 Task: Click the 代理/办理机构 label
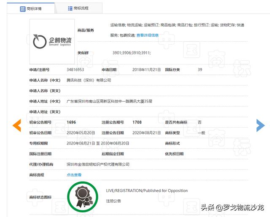point(41,164)
